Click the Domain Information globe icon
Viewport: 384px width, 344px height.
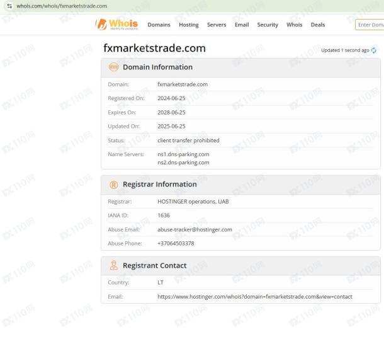pos(114,67)
